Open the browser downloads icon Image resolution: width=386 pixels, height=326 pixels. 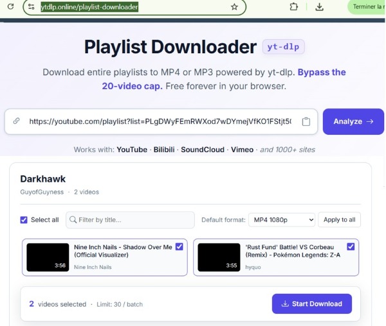[319, 7]
